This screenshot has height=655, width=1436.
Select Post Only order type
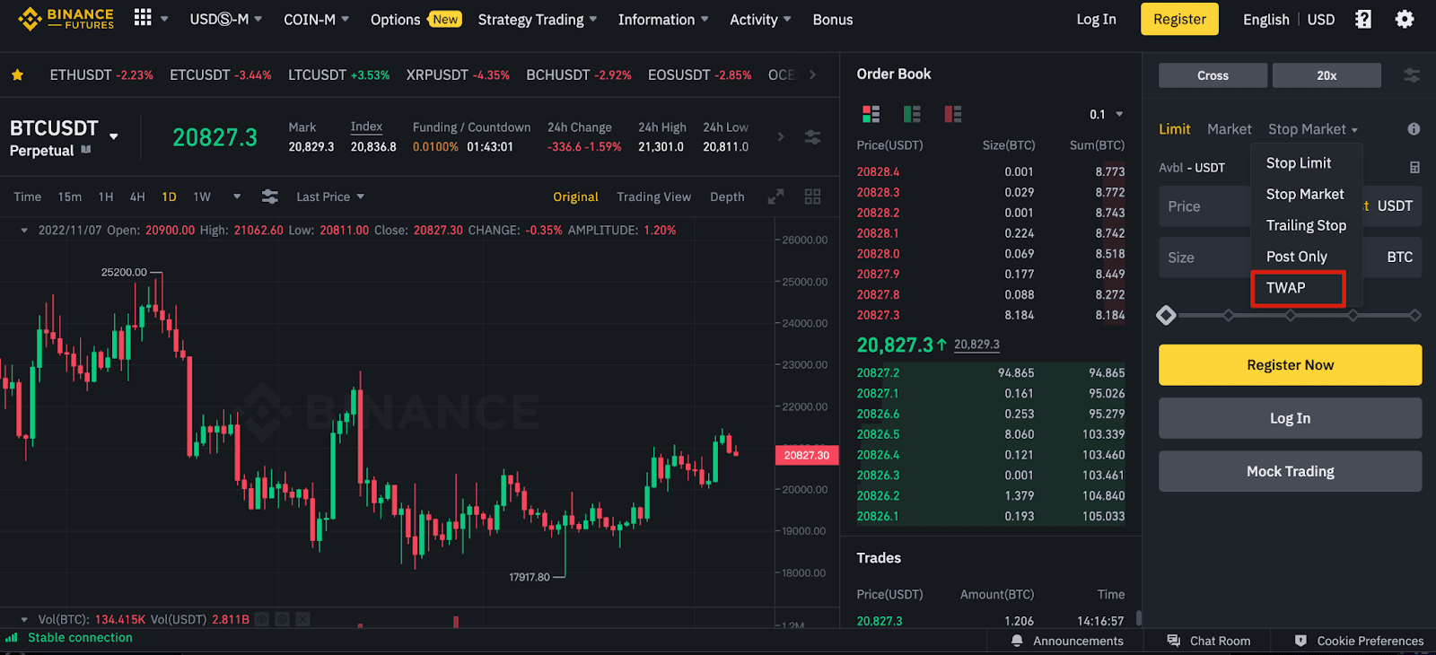tap(1296, 257)
